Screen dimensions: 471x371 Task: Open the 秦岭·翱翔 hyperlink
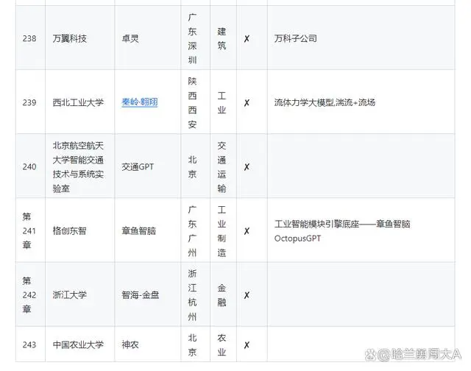[x=139, y=102]
